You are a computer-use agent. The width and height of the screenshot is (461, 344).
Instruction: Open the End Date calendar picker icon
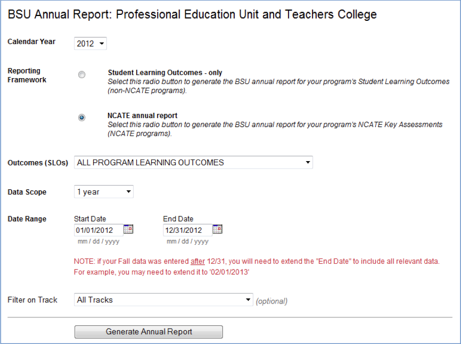(217, 229)
